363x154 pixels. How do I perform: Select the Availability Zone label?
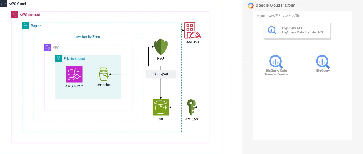click(88, 37)
